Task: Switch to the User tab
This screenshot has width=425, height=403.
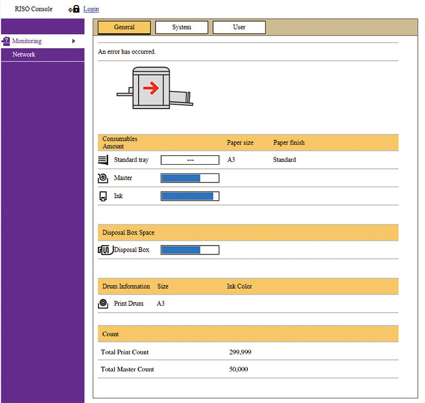Action: pyautogui.click(x=239, y=27)
